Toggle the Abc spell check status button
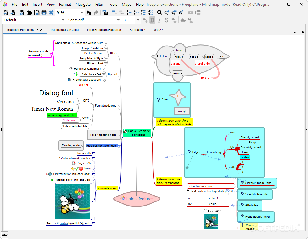This screenshot has height=239, width=308. tap(5, 235)
